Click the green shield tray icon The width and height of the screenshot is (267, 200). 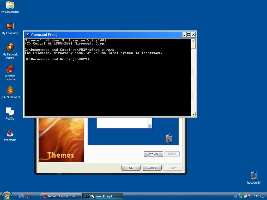point(241,196)
